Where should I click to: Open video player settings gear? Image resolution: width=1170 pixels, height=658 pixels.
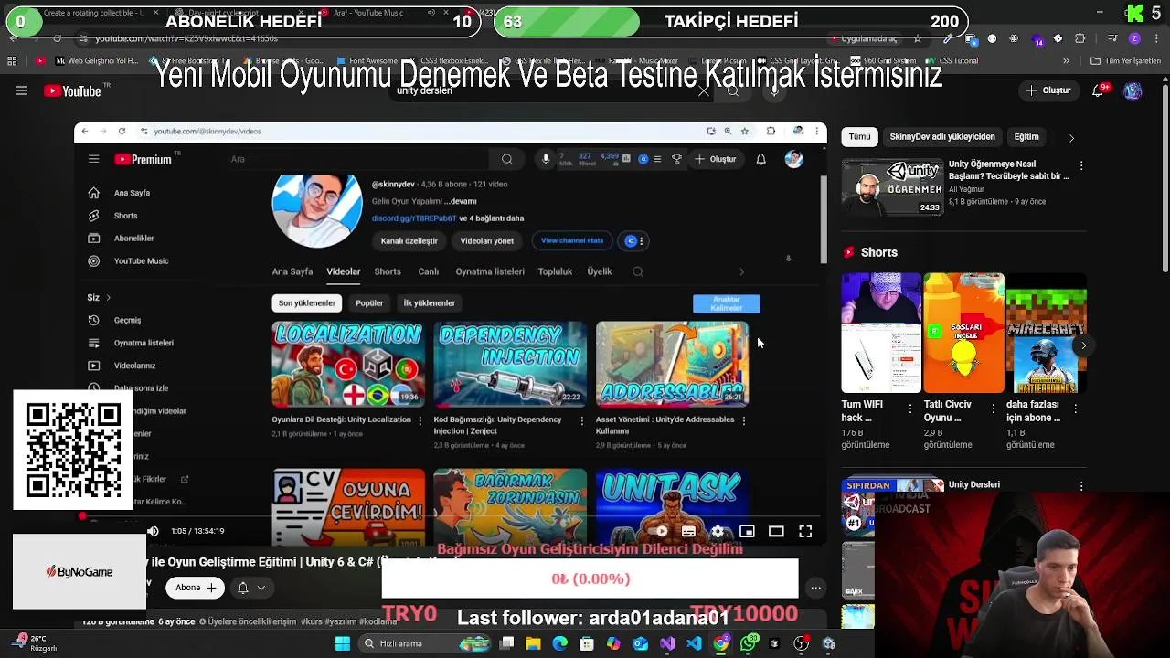click(x=718, y=531)
